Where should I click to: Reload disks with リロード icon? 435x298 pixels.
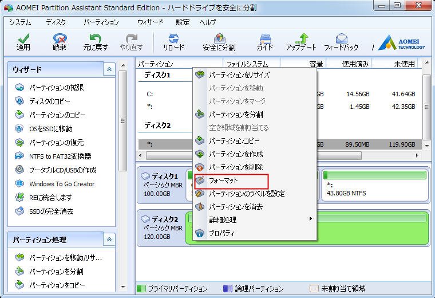click(x=173, y=42)
